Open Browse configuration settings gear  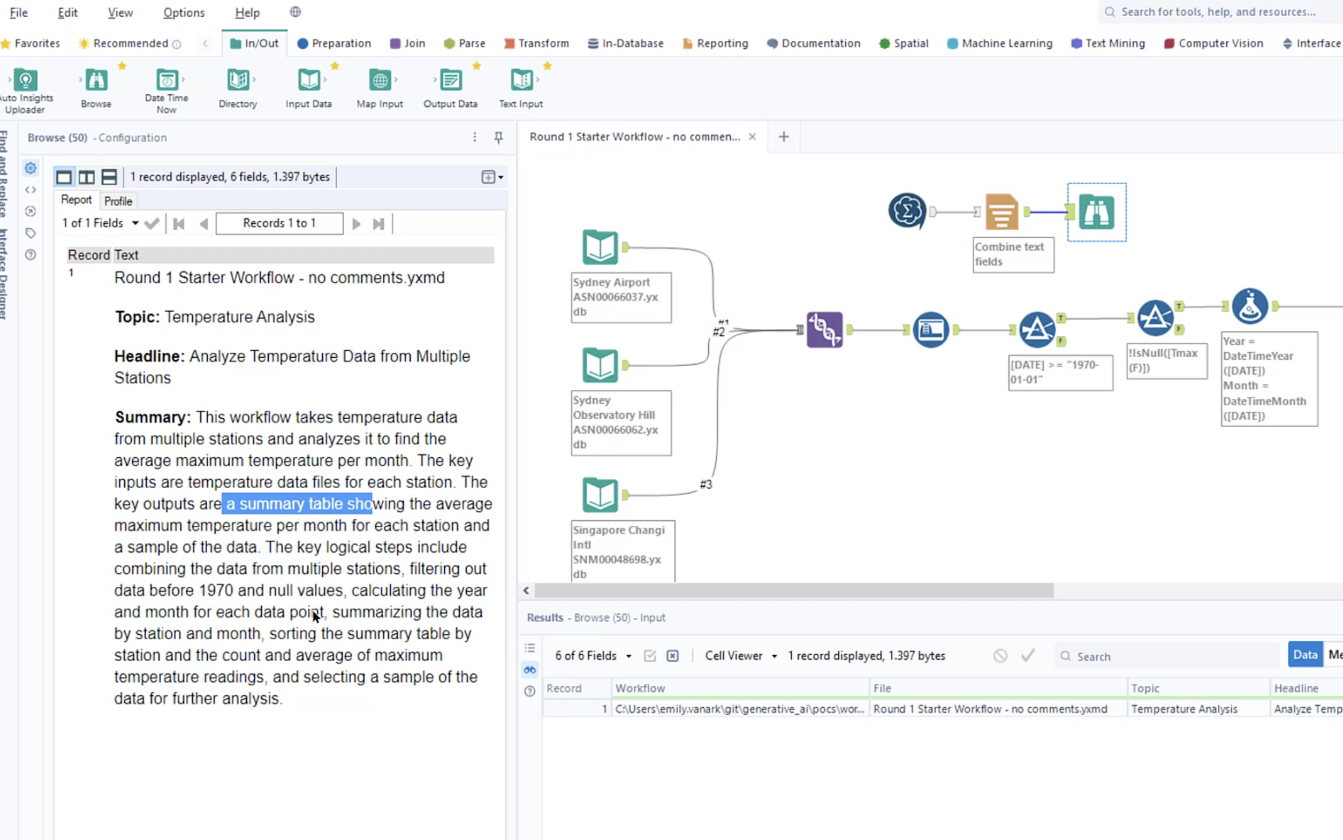point(30,169)
